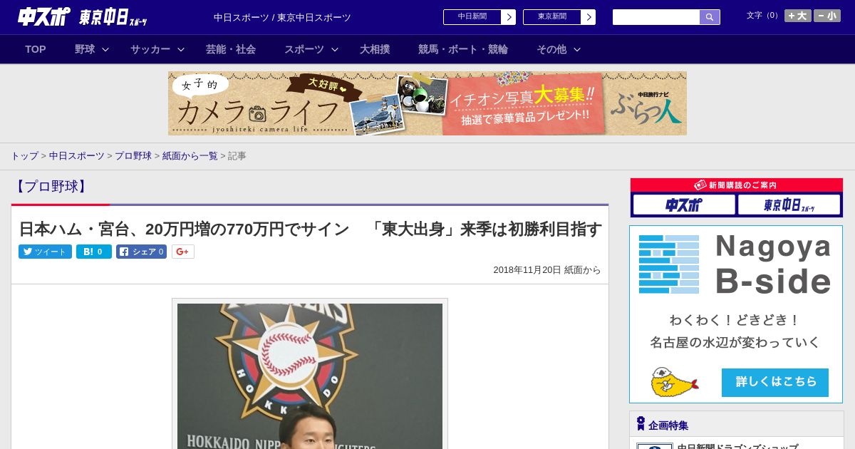Open その他 navigation menu

[551, 49]
